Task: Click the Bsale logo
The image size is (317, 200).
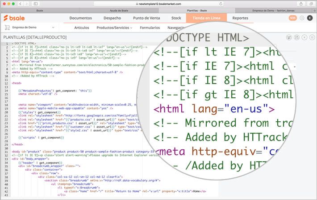Action: point(16,18)
